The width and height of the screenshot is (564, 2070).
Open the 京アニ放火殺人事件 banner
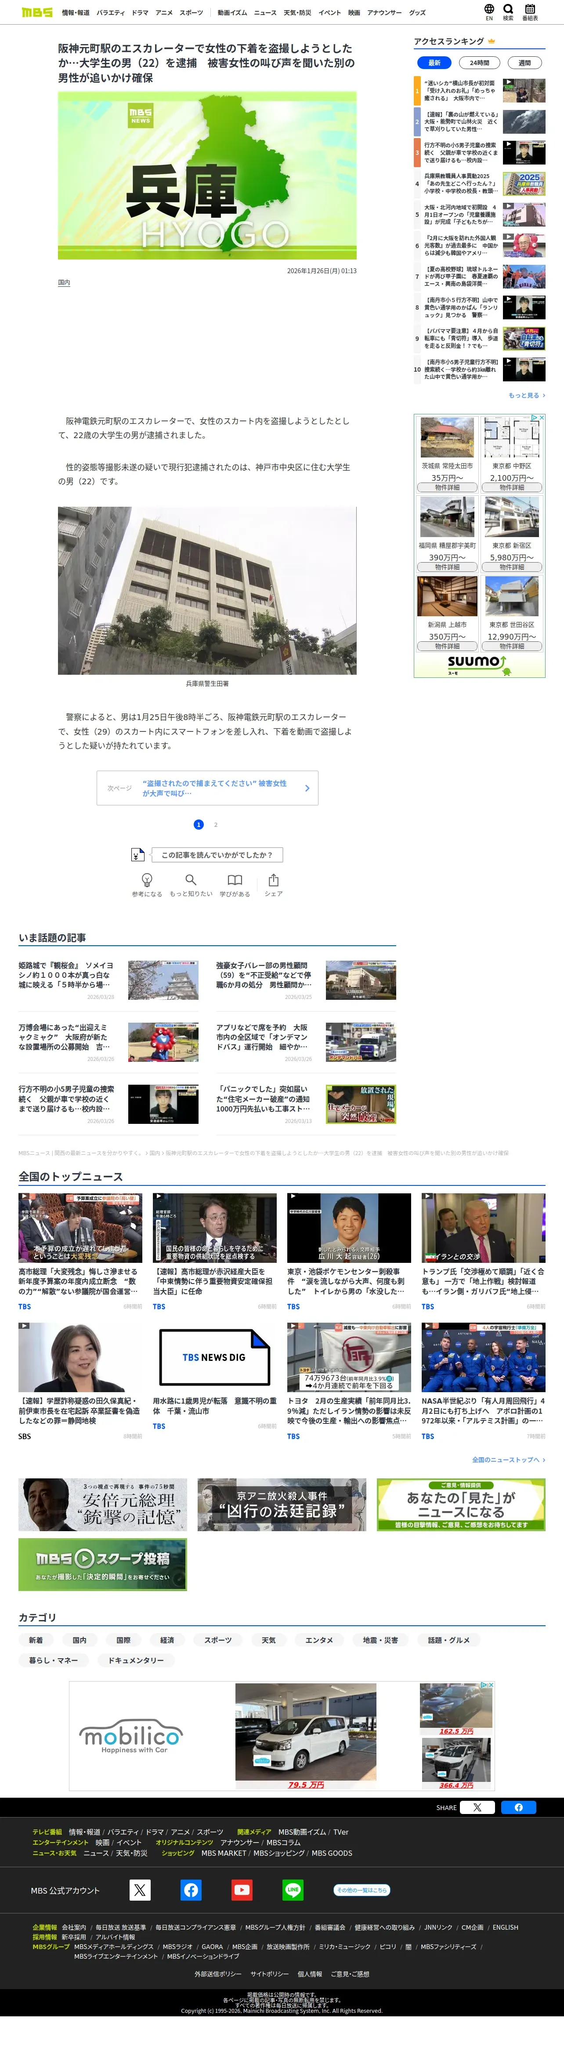coord(282,1504)
